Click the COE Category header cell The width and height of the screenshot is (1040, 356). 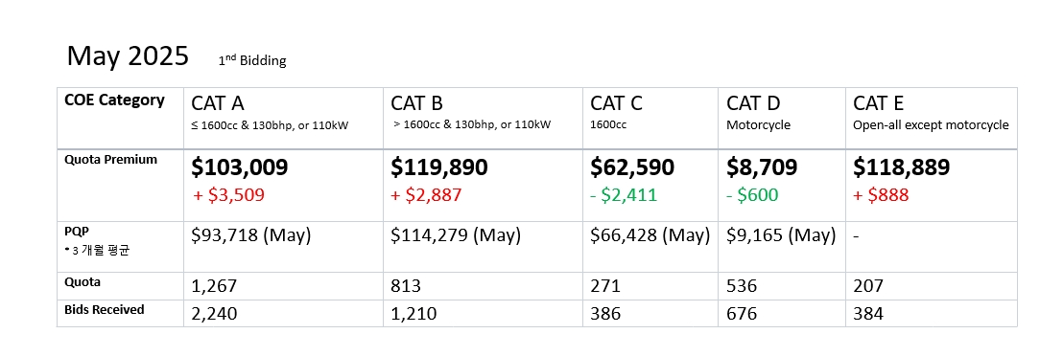pyautogui.click(x=120, y=119)
